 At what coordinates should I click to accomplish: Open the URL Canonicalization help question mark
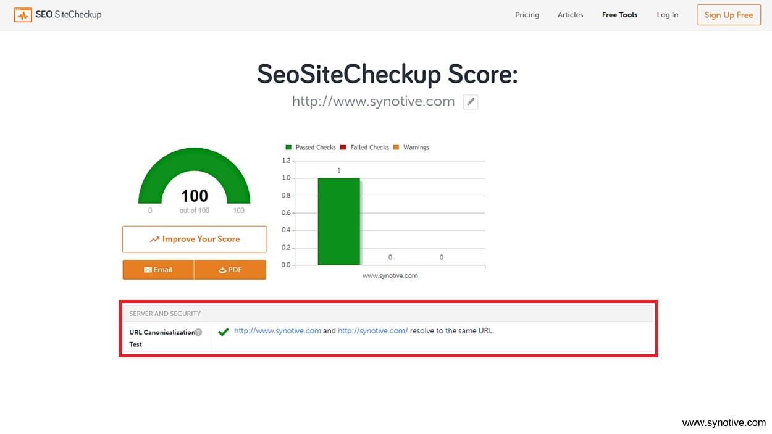[x=198, y=332]
